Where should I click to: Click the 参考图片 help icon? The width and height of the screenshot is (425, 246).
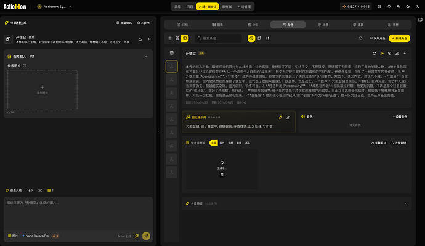(25, 65)
